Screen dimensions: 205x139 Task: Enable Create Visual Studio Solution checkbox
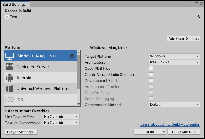coord(151,74)
